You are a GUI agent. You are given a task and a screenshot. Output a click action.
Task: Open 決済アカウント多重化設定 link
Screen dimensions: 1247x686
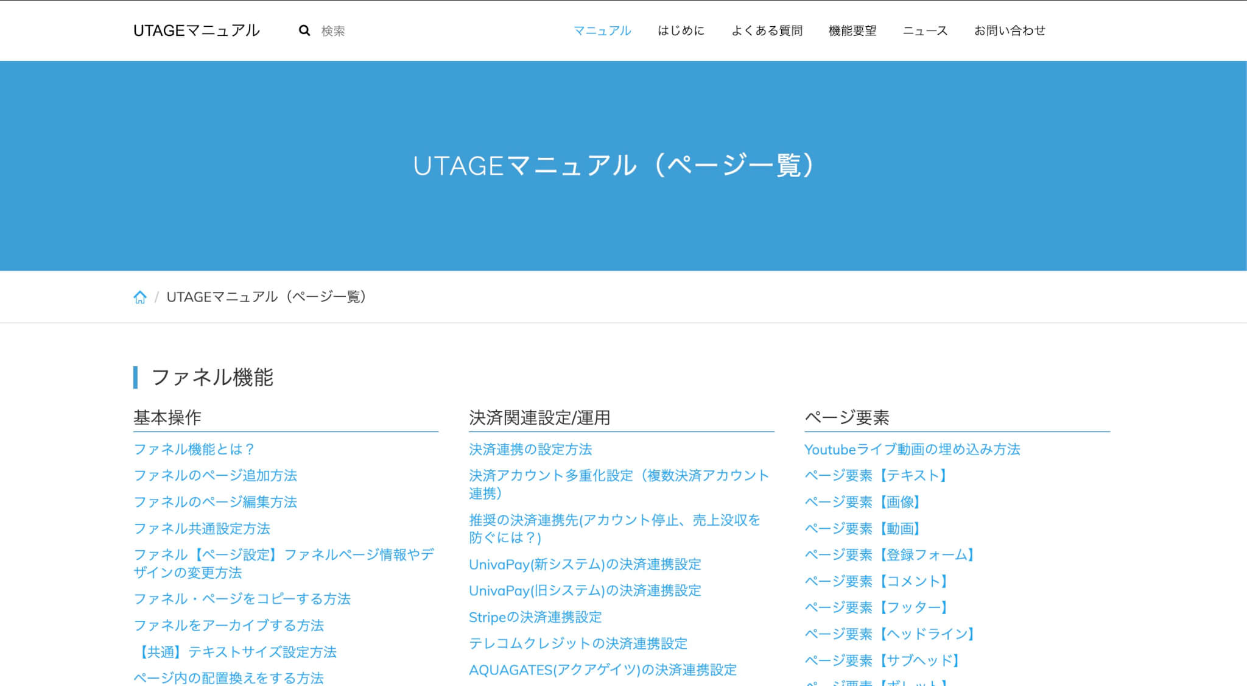(x=619, y=484)
